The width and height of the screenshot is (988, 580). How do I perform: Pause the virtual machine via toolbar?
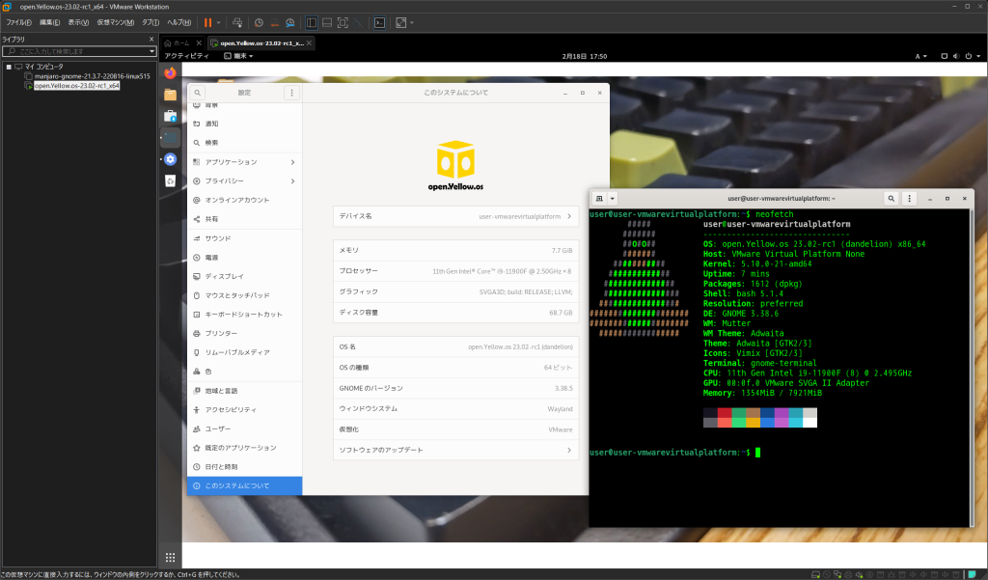(207, 22)
